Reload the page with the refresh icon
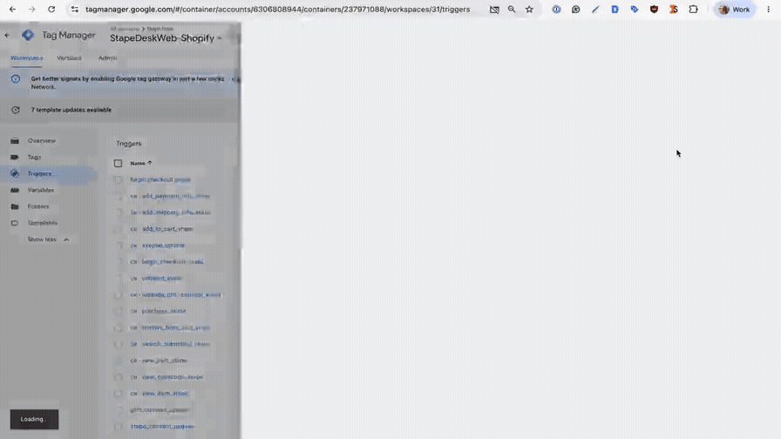 pos(51,10)
